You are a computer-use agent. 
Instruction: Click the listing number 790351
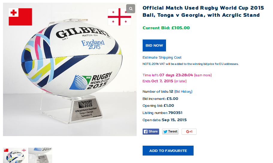click(175, 113)
